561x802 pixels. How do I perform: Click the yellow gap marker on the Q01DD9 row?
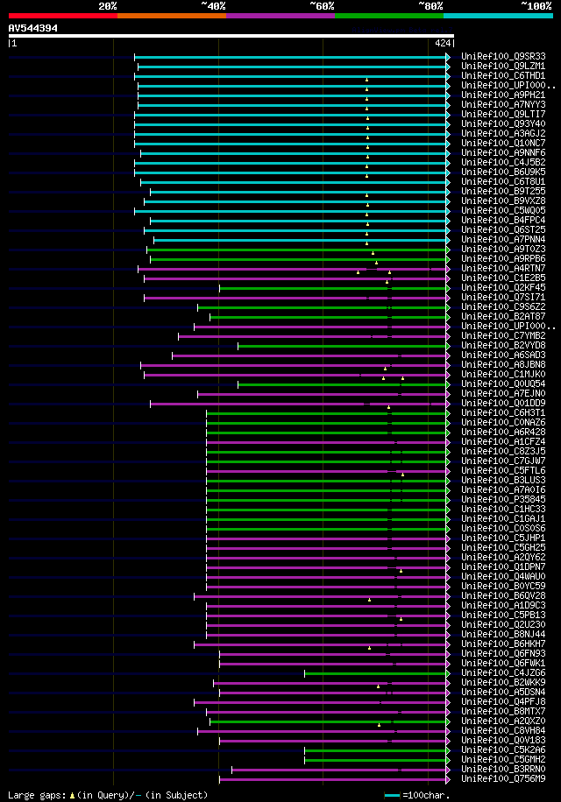(x=389, y=407)
